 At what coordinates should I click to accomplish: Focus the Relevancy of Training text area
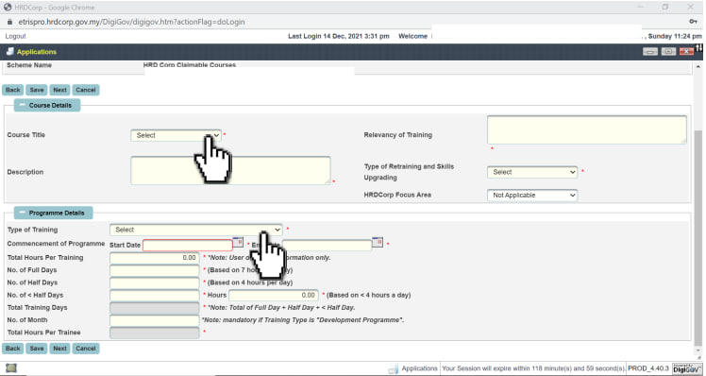587,129
